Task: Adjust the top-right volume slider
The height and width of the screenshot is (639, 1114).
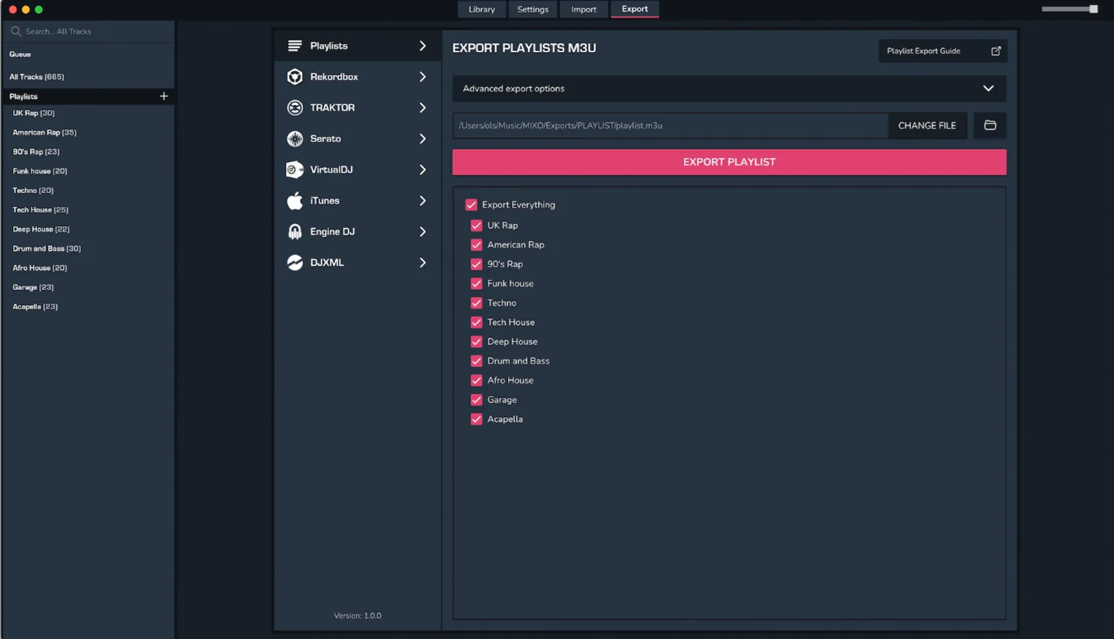Action: click(x=1093, y=9)
